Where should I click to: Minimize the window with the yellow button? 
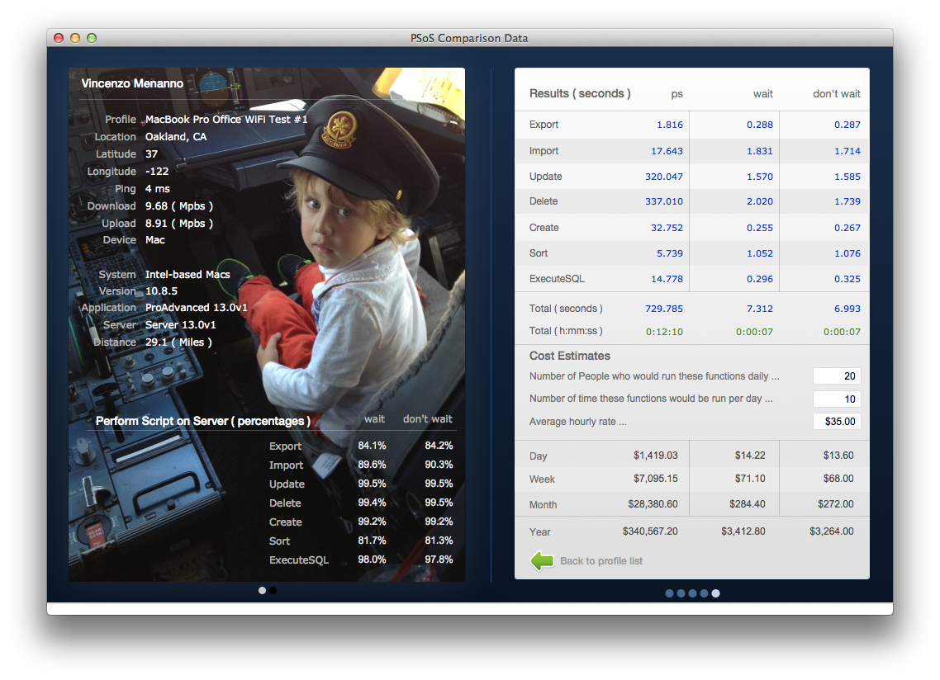[75, 38]
